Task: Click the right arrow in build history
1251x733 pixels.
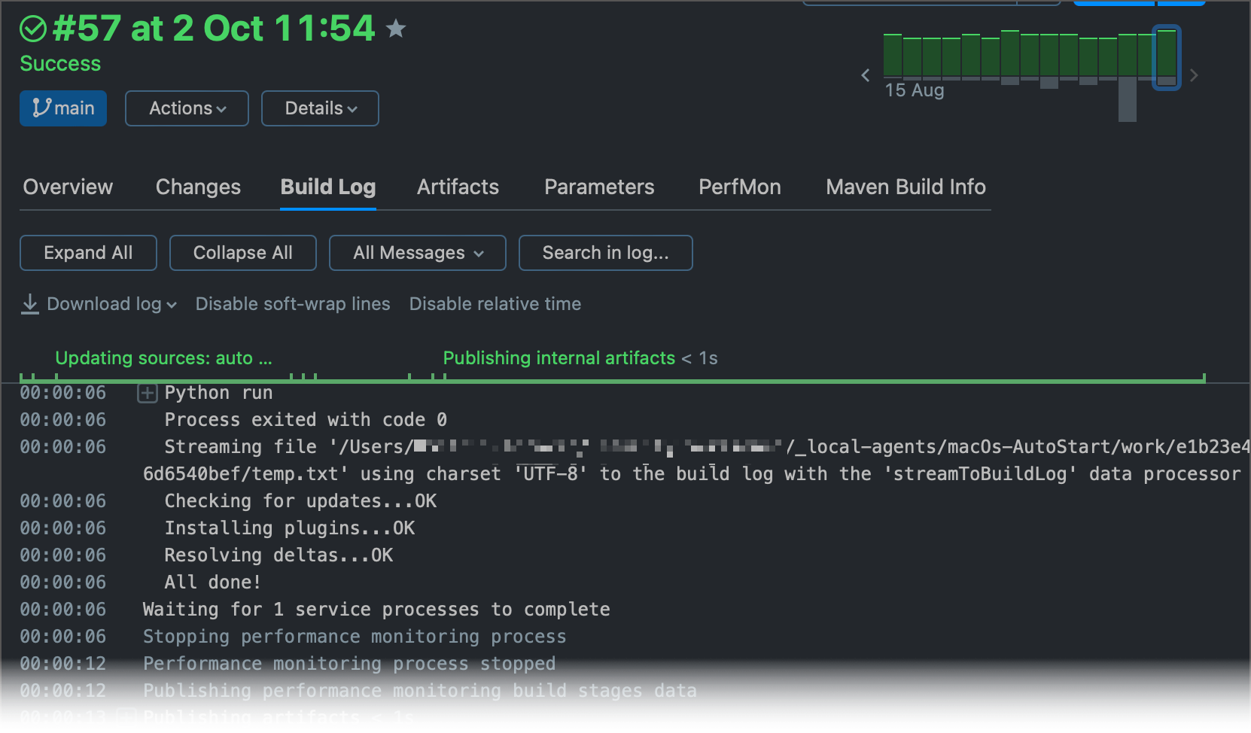Action: click(x=1193, y=75)
